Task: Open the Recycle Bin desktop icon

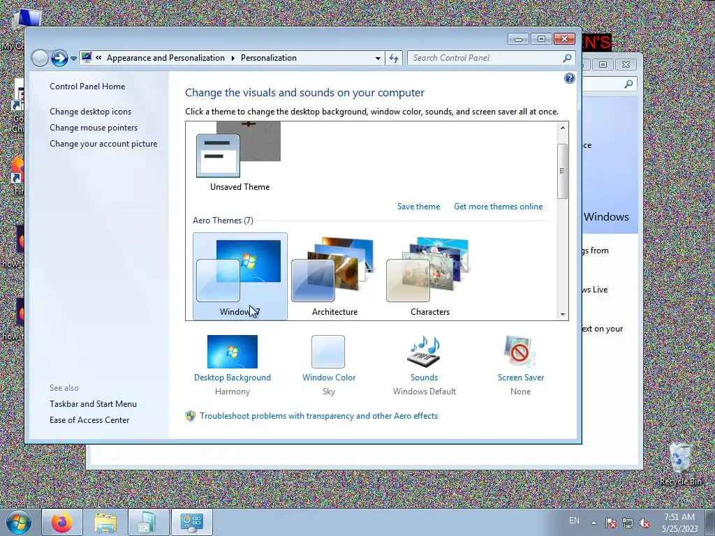Action: point(680,463)
